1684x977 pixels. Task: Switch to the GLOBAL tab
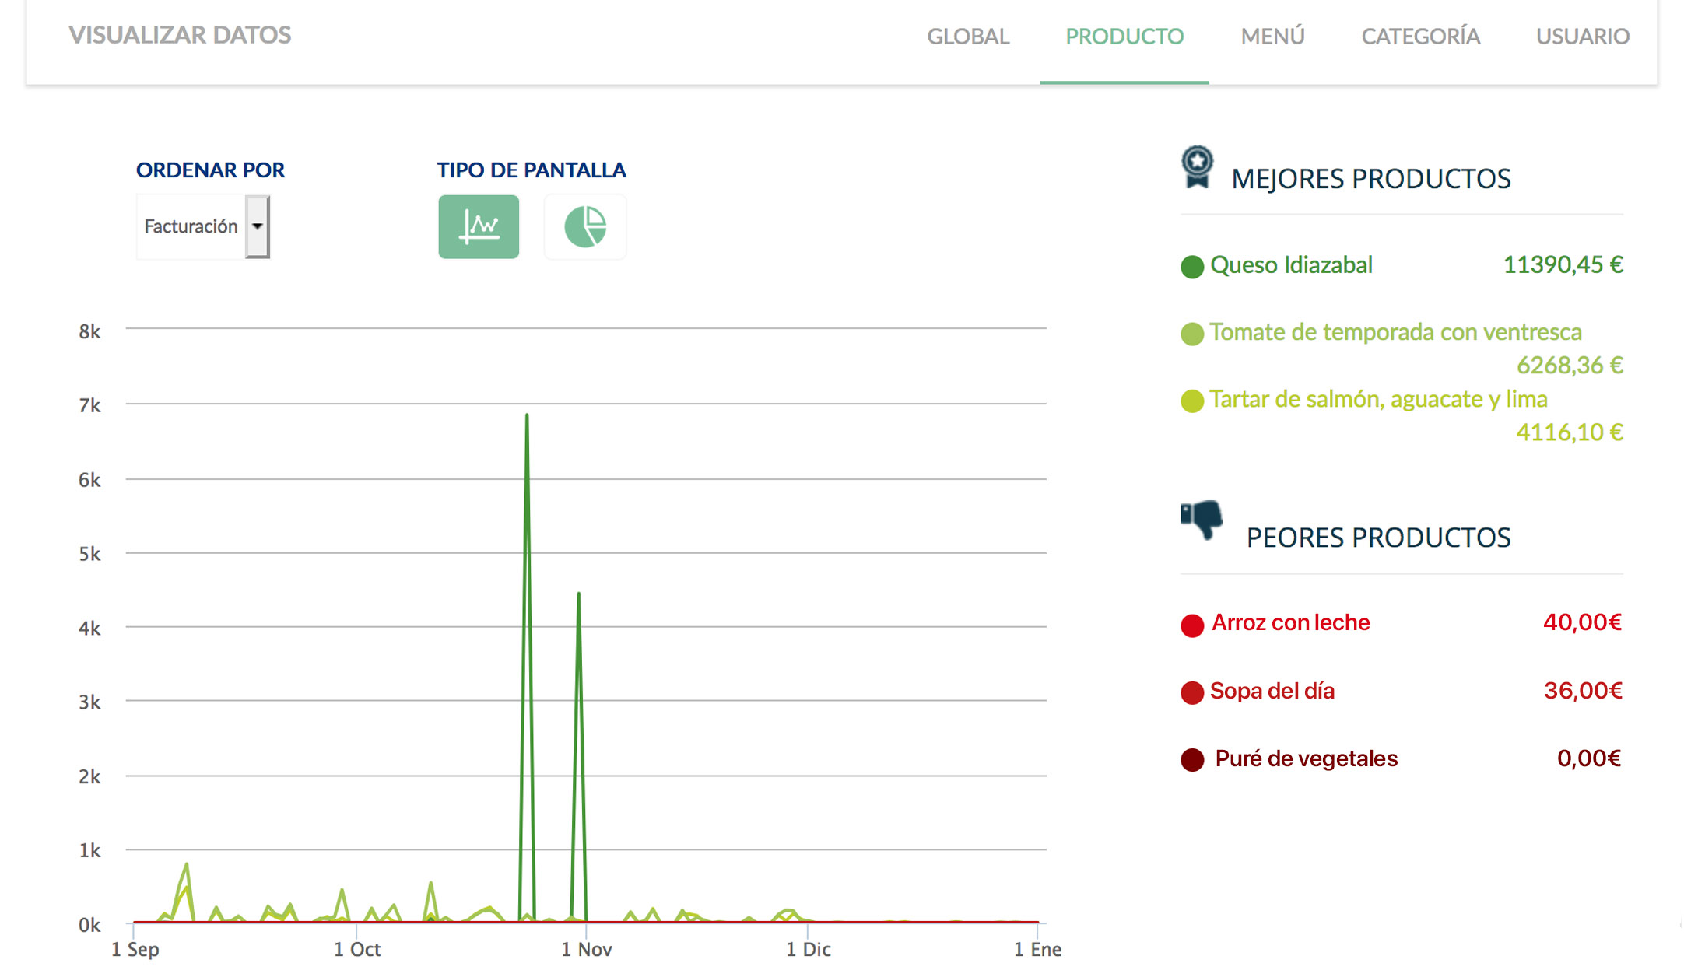point(968,36)
